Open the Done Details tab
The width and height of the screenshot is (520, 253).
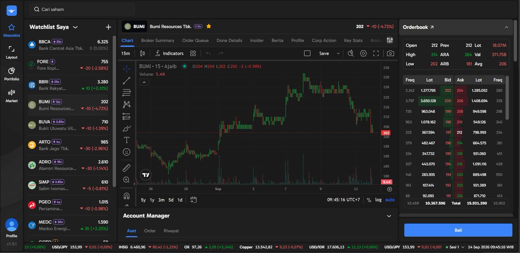coord(229,40)
